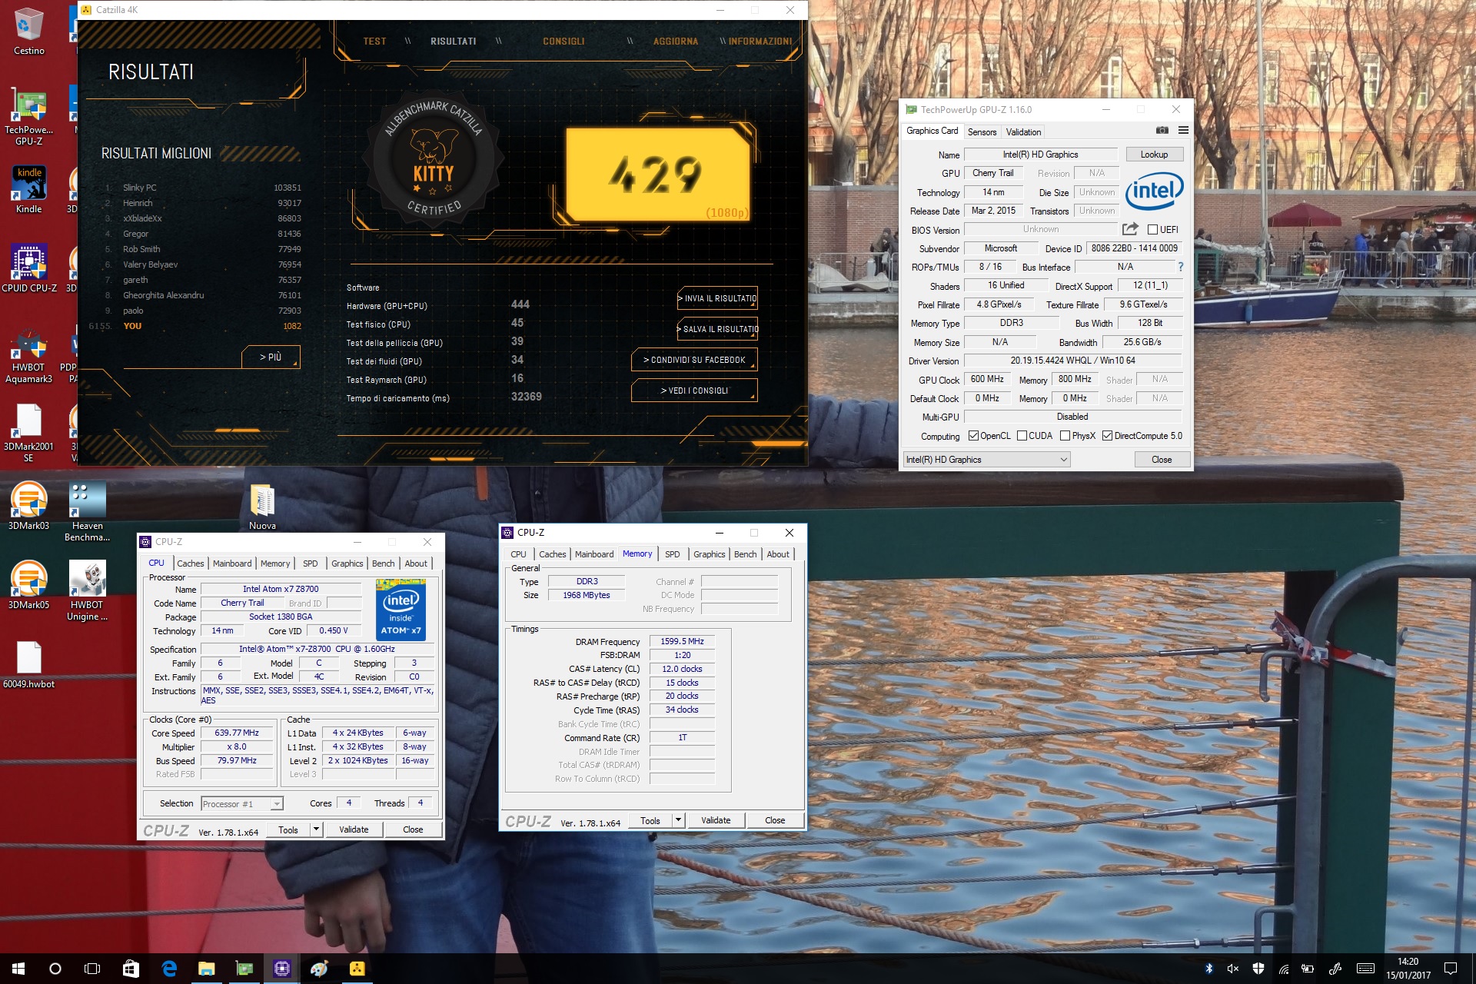Click the GPU Name field Intel(R) HD Graphics

pyautogui.click(x=1040, y=155)
